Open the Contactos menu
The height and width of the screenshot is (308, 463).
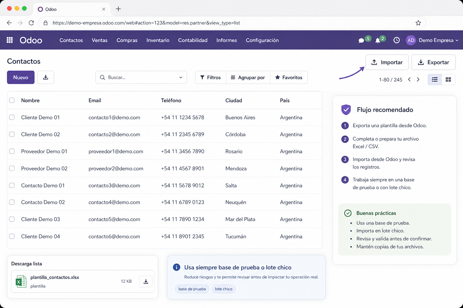pos(71,40)
